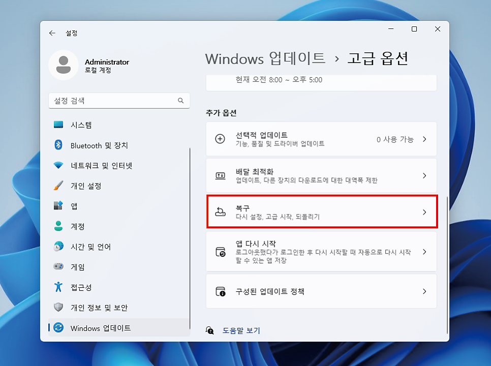Click the 추가 옵션 section heading
The image size is (491, 366).
coord(221,113)
